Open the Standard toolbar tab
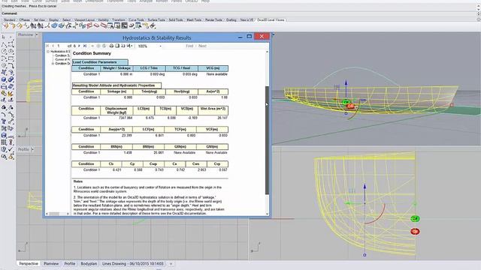 (10, 20)
